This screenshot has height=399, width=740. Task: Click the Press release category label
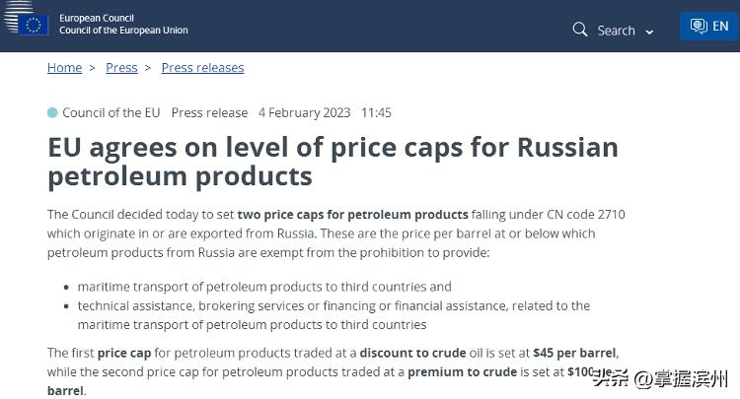(209, 112)
